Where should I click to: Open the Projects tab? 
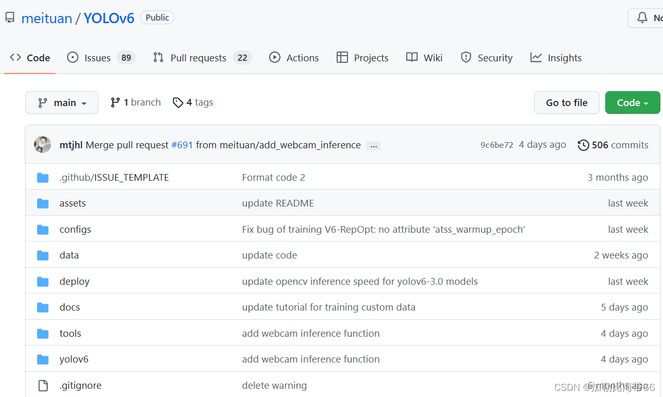click(x=362, y=58)
